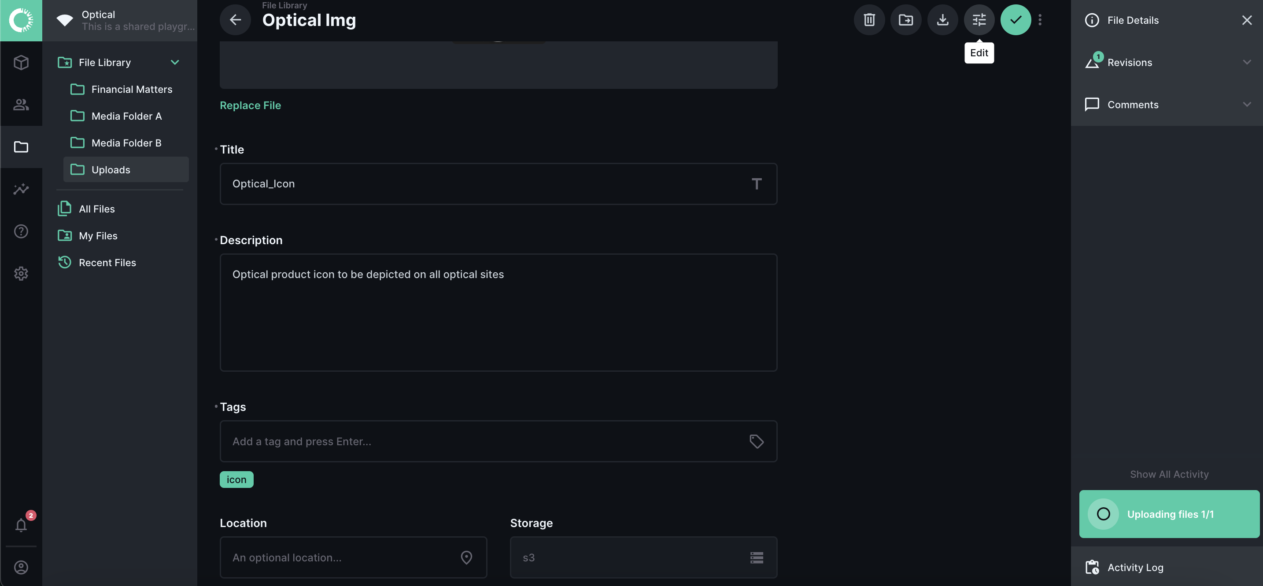Open the Media Folder A folder
This screenshot has height=586, width=1263.
(126, 116)
